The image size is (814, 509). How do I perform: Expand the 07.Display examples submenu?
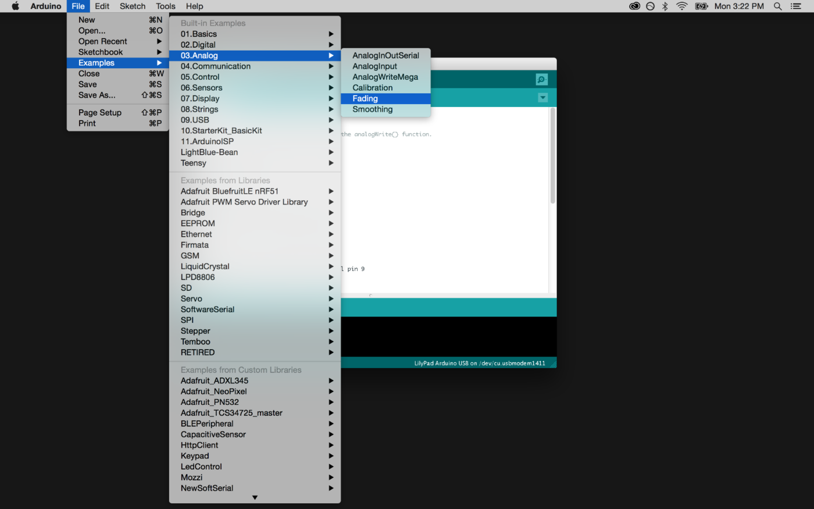tap(255, 98)
